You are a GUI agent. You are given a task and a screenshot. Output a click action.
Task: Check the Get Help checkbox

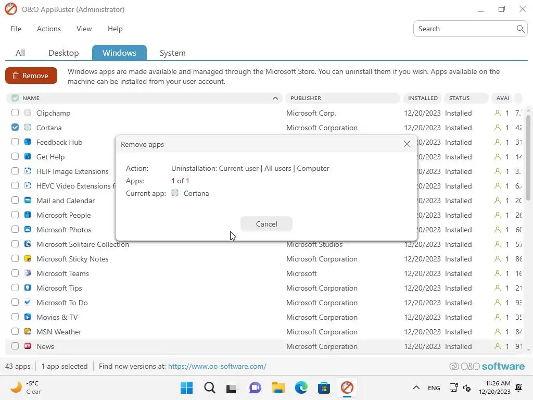click(x=15, y=156)
